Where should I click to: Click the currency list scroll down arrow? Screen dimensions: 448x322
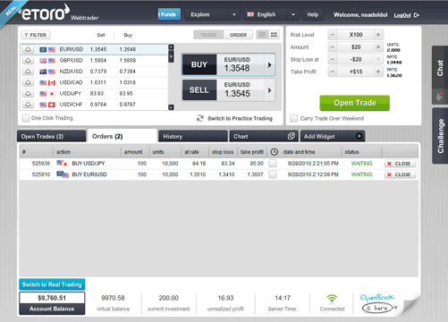tap(171, 107)
